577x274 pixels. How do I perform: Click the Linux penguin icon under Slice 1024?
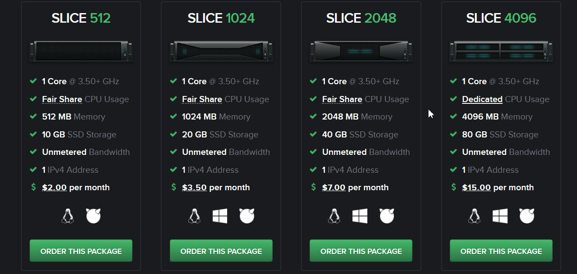click(194, 216)
